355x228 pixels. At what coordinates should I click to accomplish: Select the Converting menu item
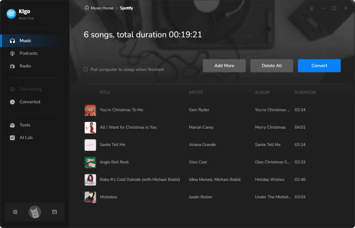click(x=35, y=89)
